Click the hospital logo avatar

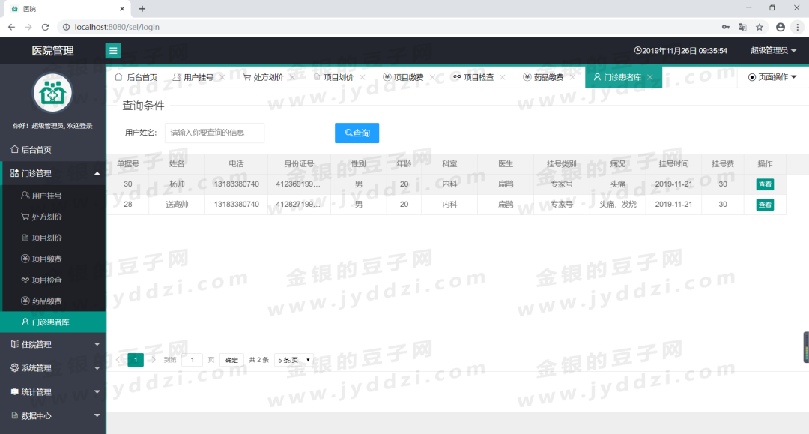point(52,94)
